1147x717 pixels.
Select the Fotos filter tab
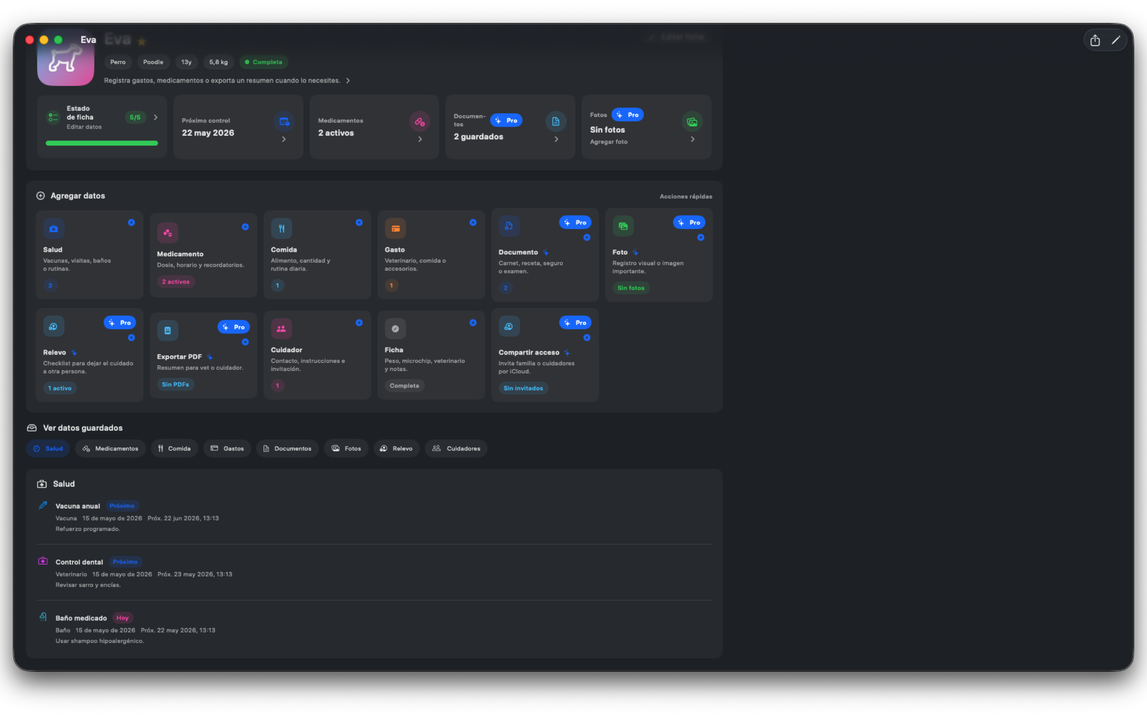point(346,449)
